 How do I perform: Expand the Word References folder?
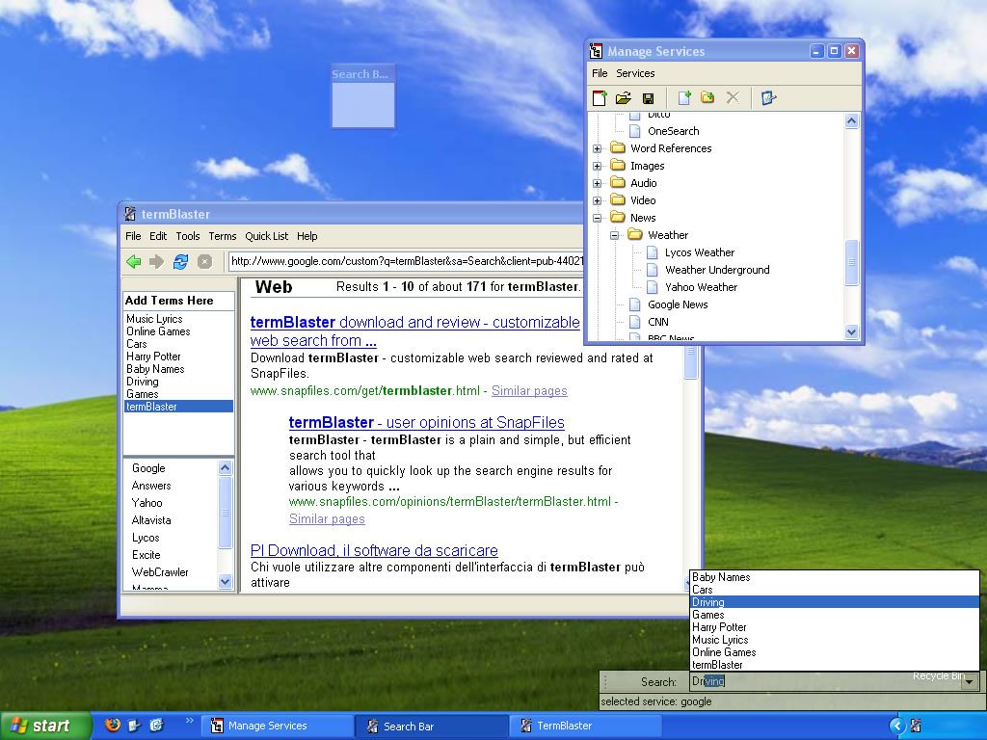tap(598, 149)
